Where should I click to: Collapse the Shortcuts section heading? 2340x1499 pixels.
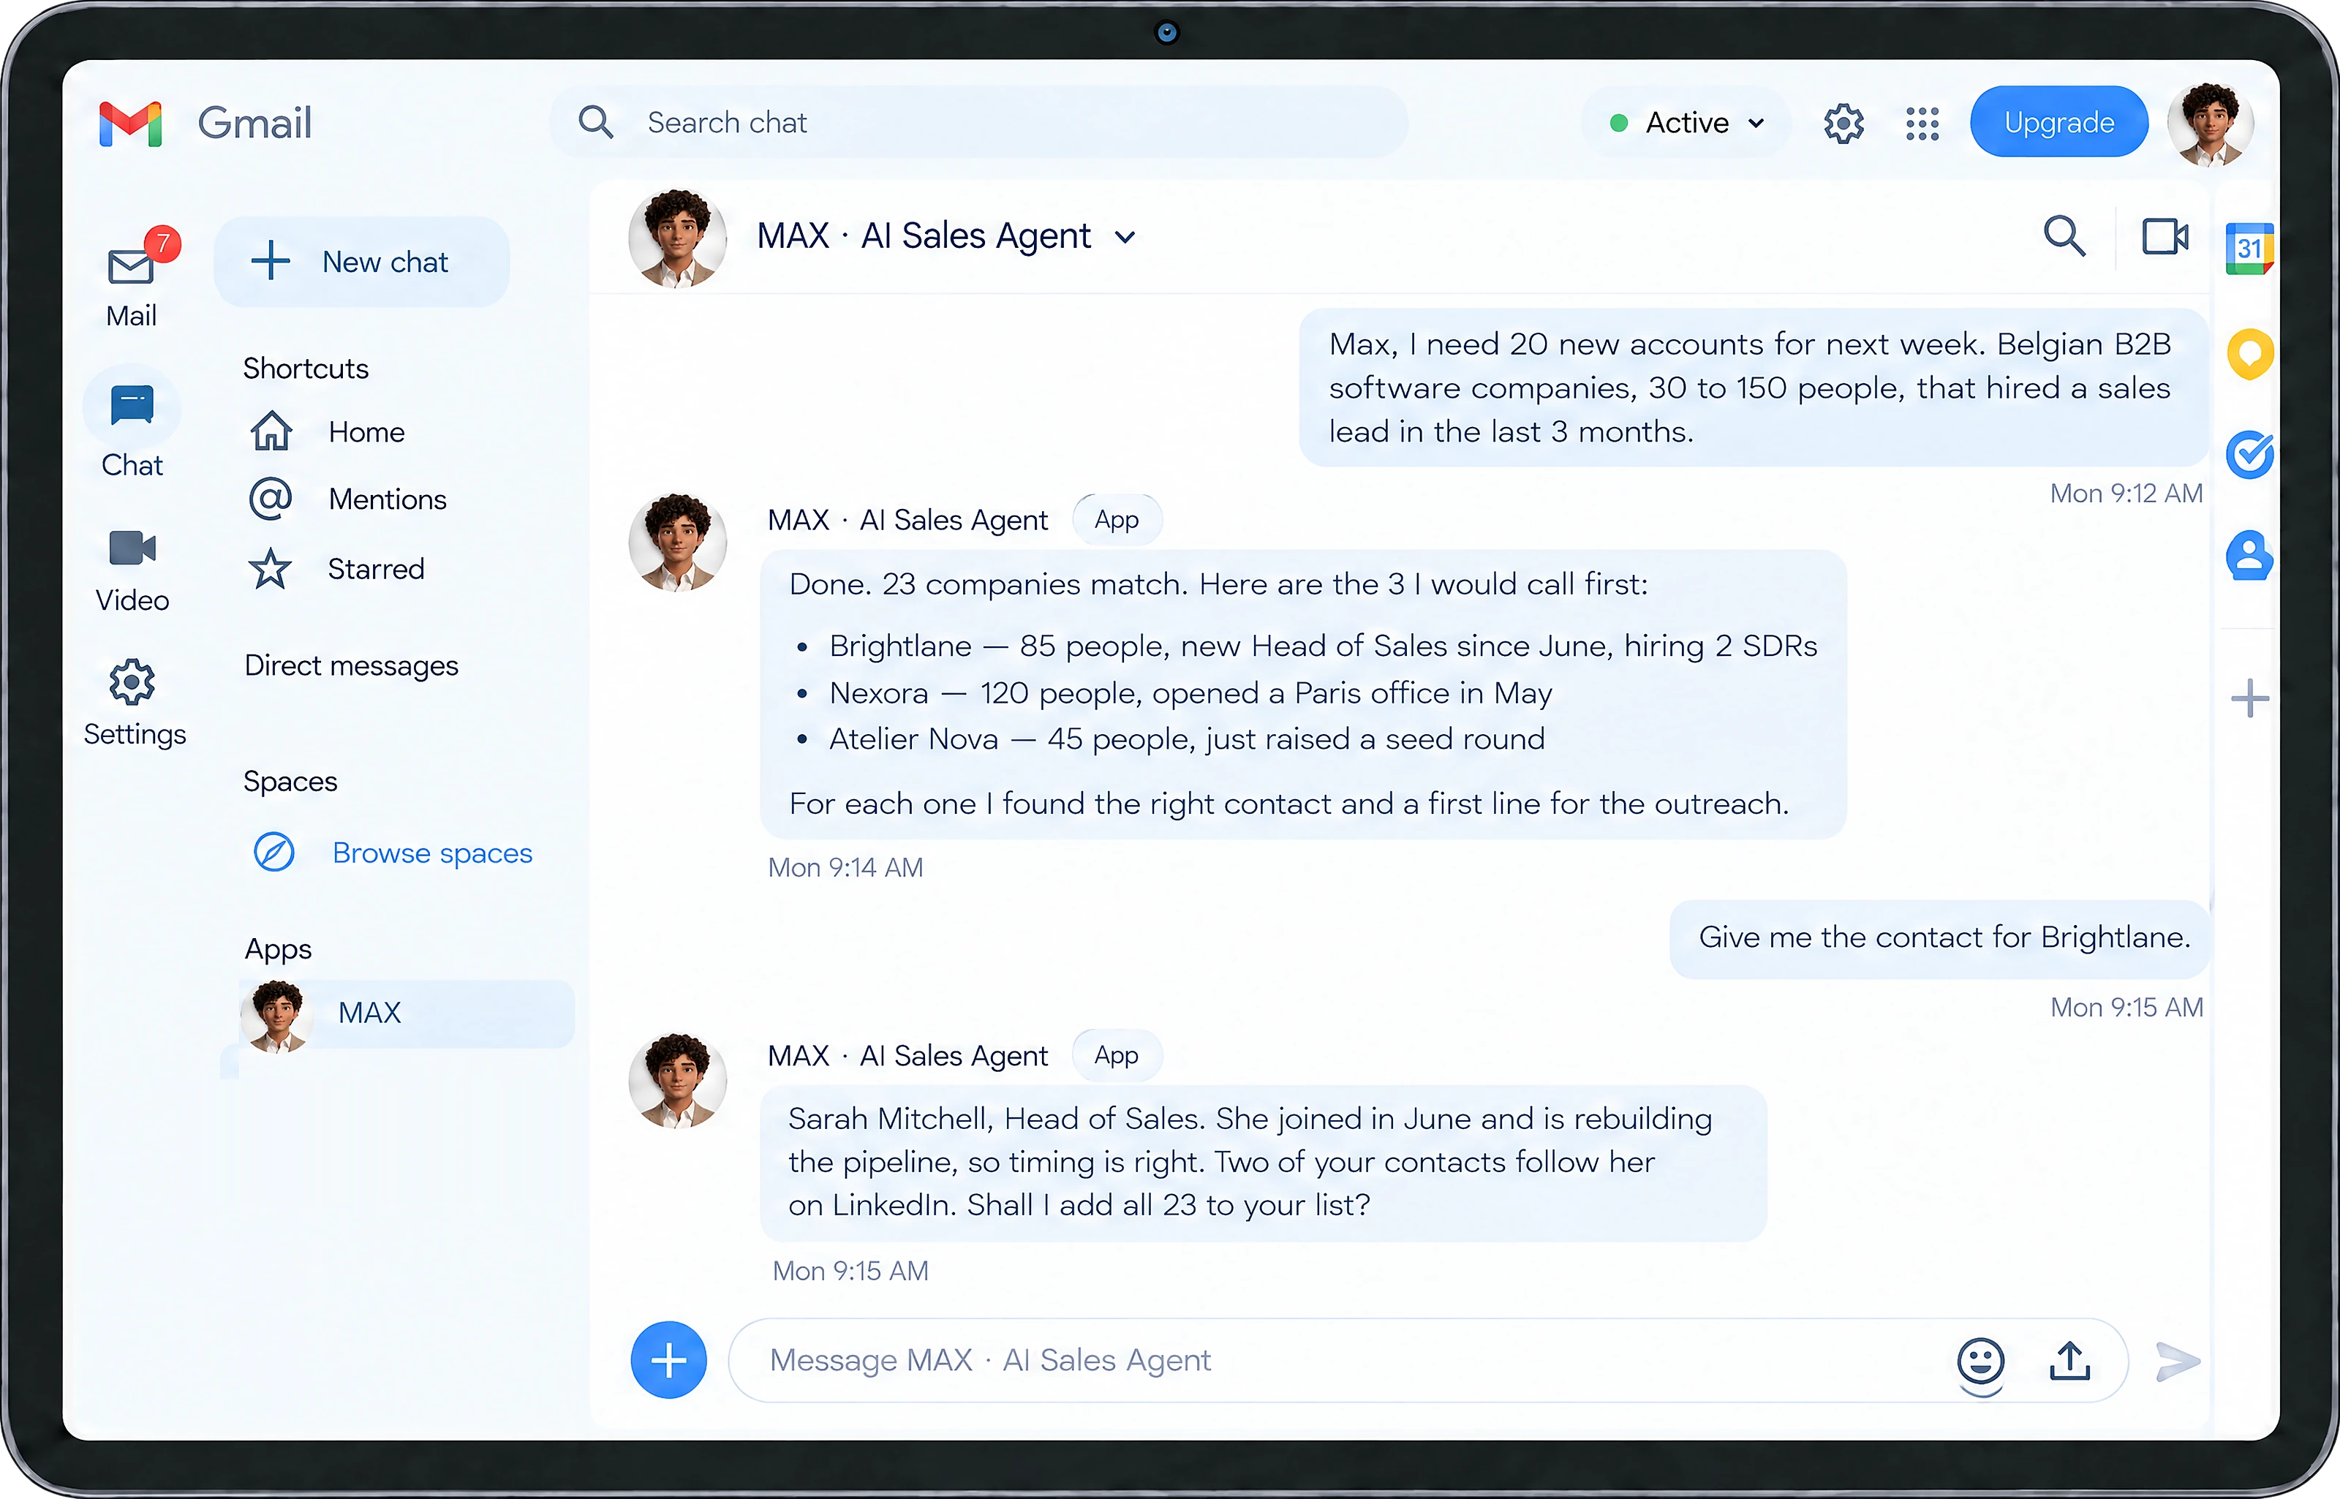pyautogui.click(x=306, y=369)
